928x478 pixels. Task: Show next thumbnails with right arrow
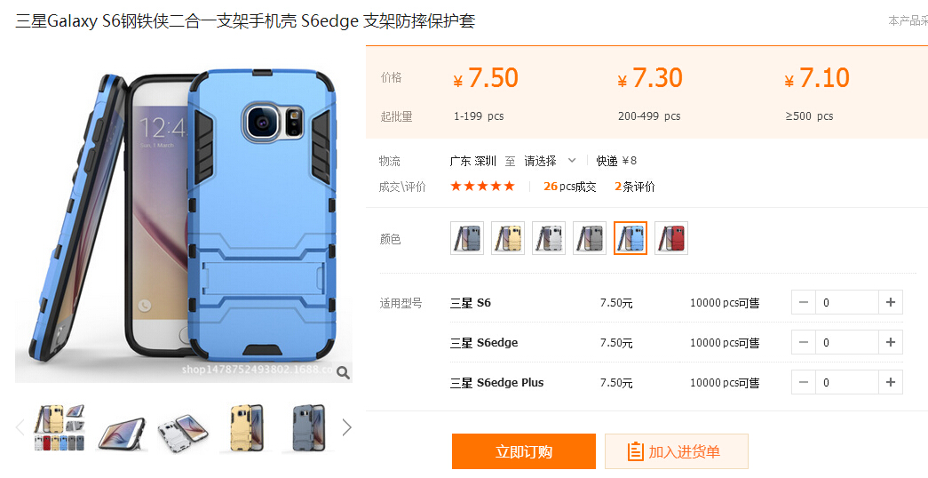pyautogui.click(x=347, y=427)
